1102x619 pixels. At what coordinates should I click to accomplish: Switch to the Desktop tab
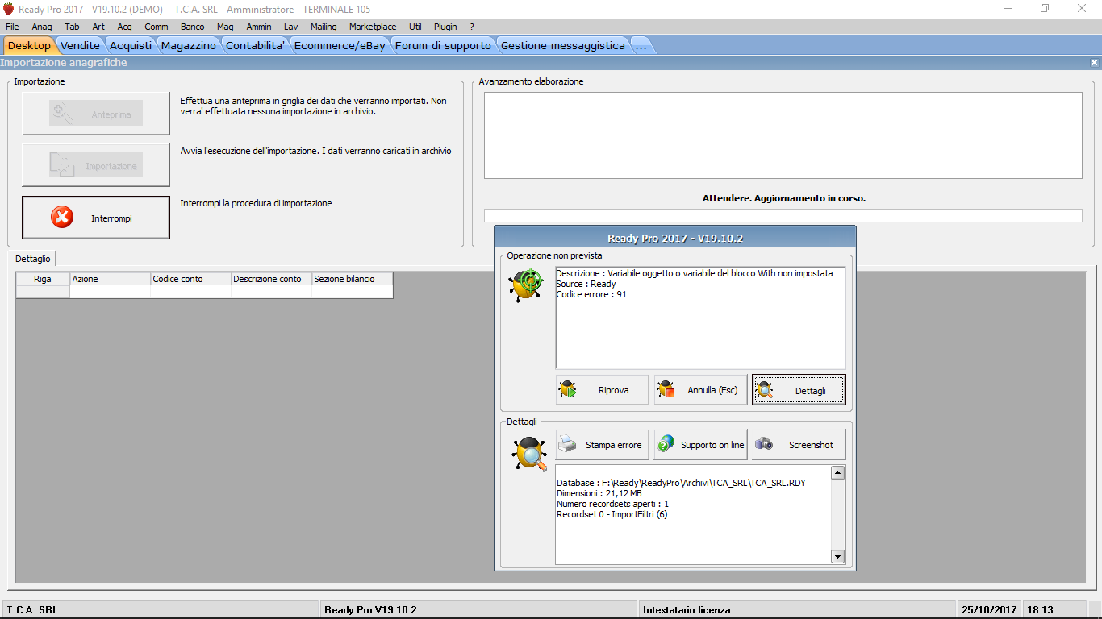tap(29, 45)
